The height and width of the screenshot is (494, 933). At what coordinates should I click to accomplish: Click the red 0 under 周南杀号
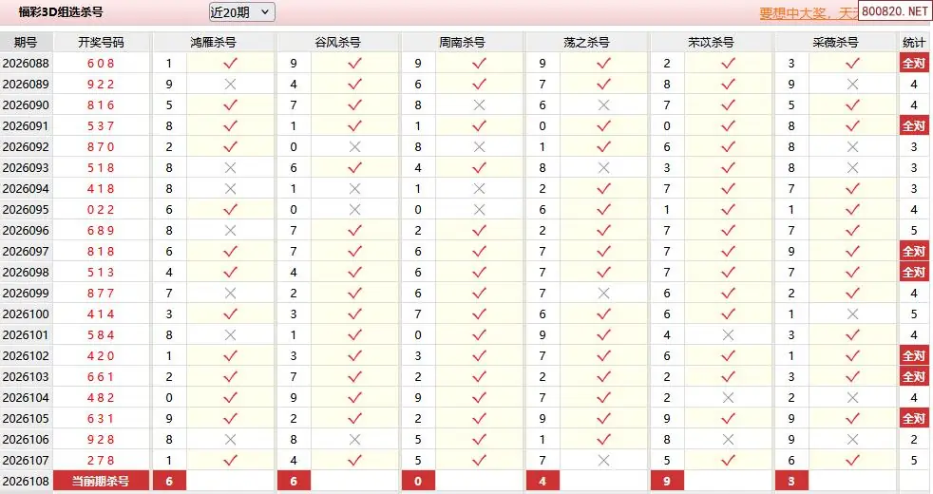point(418,482)
